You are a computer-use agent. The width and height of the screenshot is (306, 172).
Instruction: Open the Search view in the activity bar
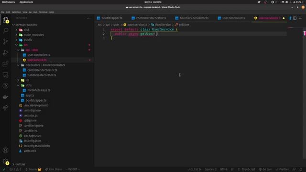pos(5,31)
